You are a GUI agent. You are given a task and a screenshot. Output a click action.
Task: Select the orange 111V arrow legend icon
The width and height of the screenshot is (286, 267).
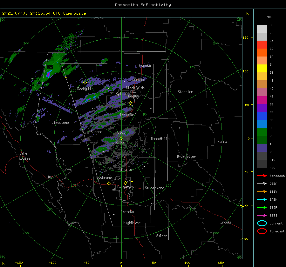tap(262, 191)
